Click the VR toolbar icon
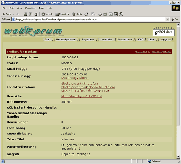Viewport: 181px width, 164px height. (116, 14)
